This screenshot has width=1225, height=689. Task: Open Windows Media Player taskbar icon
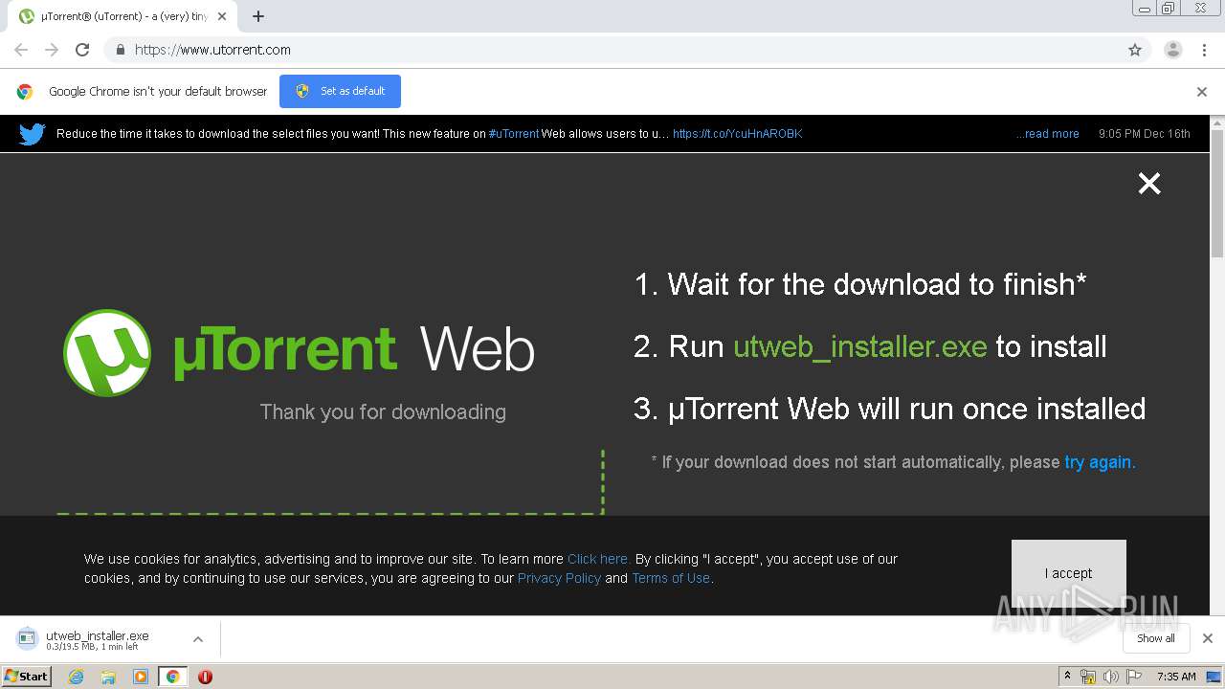tap(141, 677)
